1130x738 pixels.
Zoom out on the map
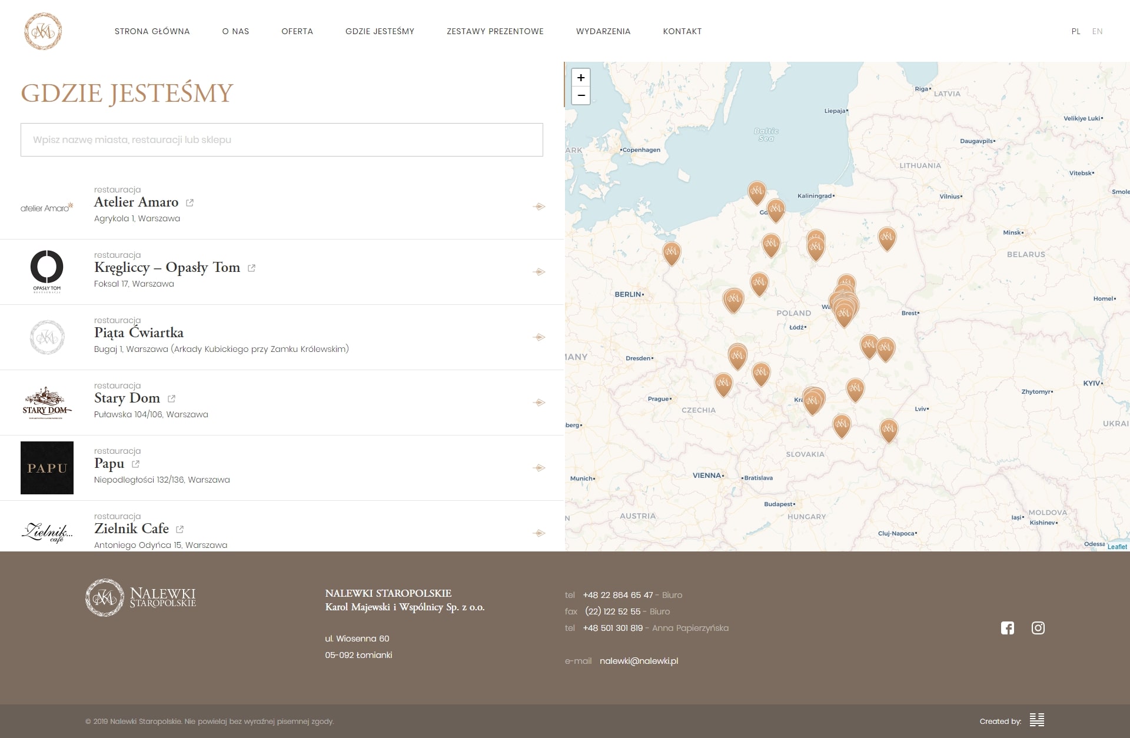(580, 95)
